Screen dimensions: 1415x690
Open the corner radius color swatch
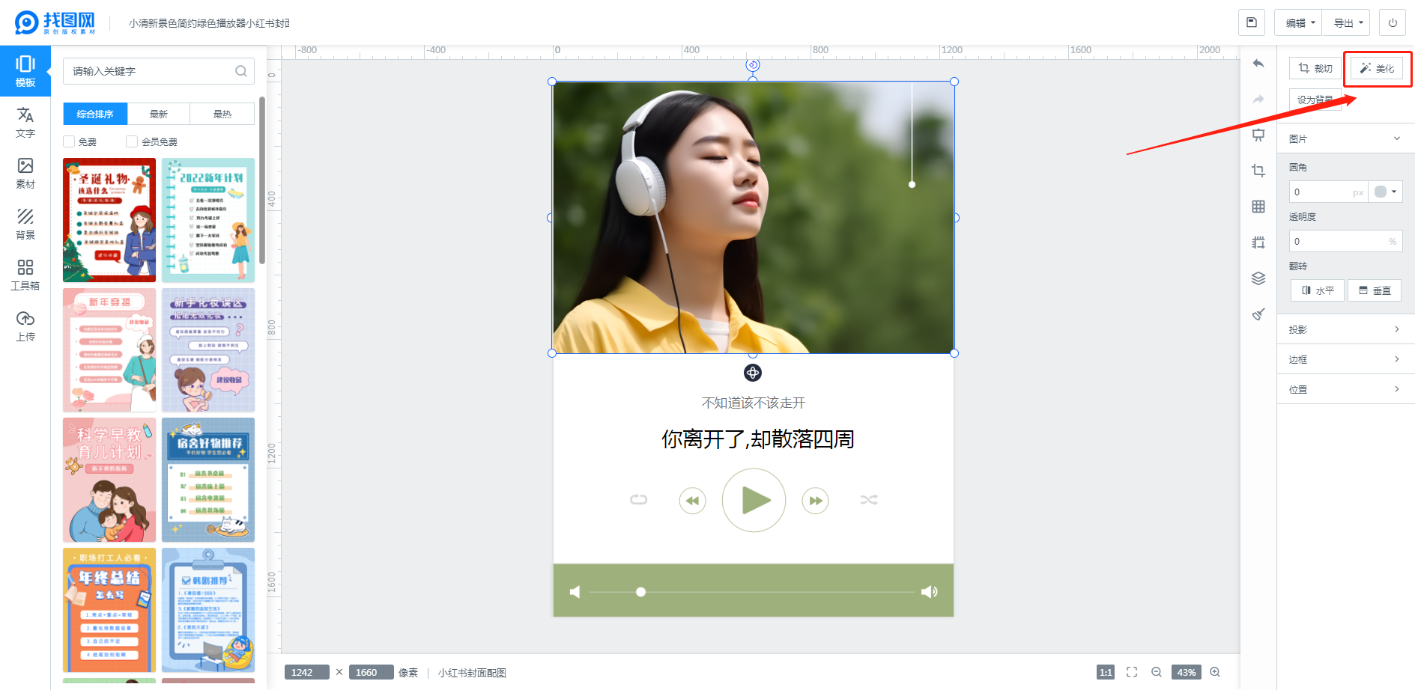(1385, 192)
